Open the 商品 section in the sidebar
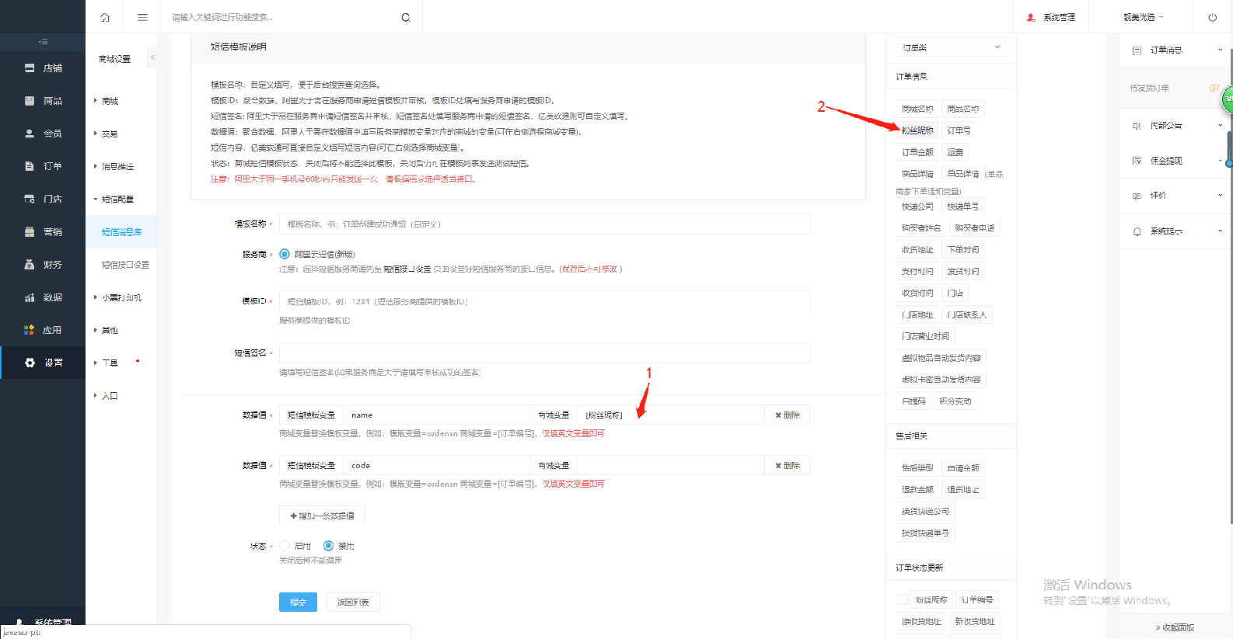Viewport: 1233px width, 639px height. (x=43, y=101)
